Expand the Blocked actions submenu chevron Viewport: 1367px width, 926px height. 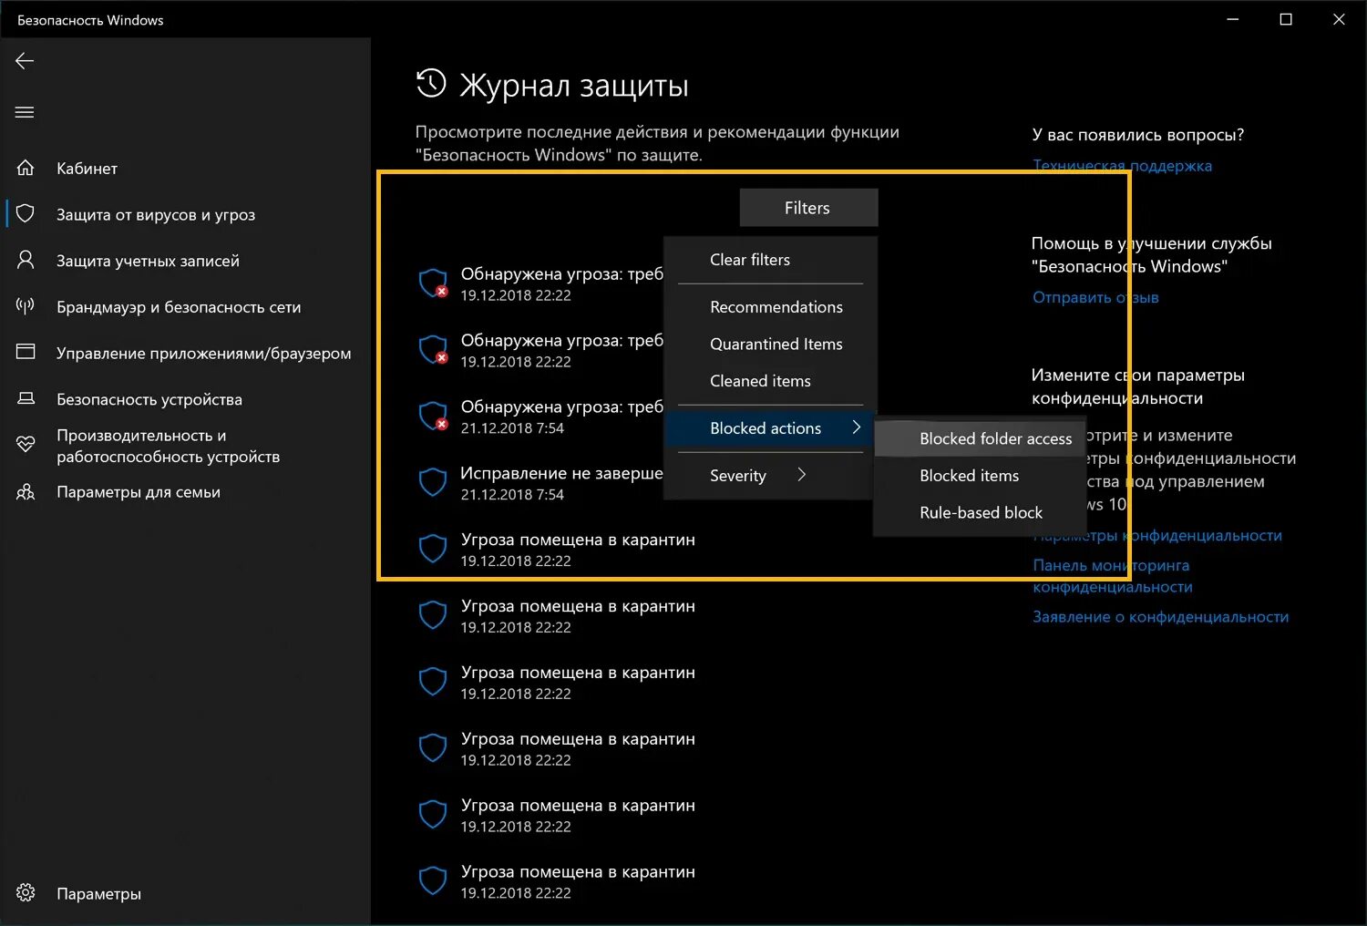(x=855, y=427)
